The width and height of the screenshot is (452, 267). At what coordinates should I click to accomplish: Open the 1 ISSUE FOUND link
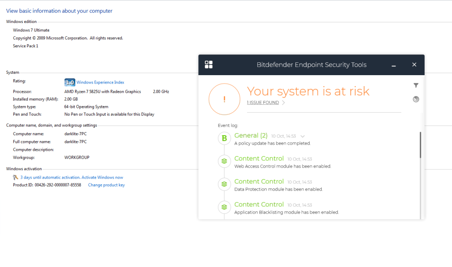point(263,103)
